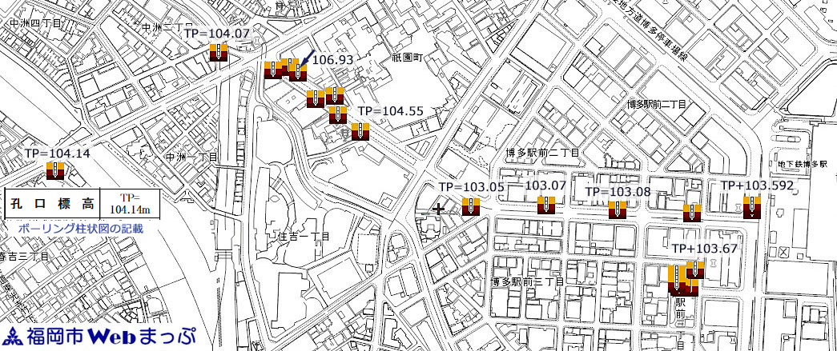Click the borehole marker beside TP=104.55 label
This screenshot has height=351, width=837.
click(359, 131)
